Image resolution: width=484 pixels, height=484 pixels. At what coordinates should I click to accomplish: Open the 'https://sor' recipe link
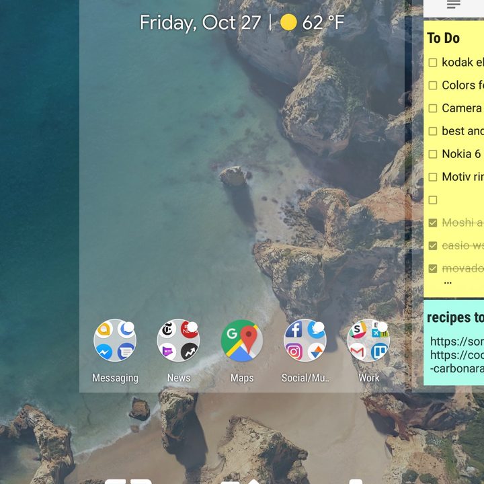[x=457, y=341]
